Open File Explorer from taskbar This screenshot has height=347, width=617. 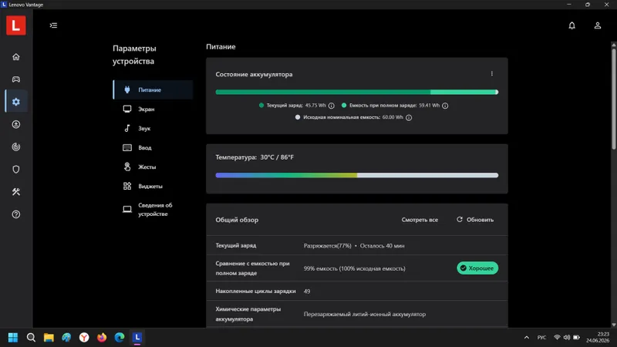coord(49,338)
